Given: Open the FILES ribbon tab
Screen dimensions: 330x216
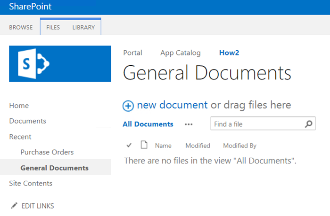Looking at the screenshot, I should pyautogui.click(x=53, y=27).
